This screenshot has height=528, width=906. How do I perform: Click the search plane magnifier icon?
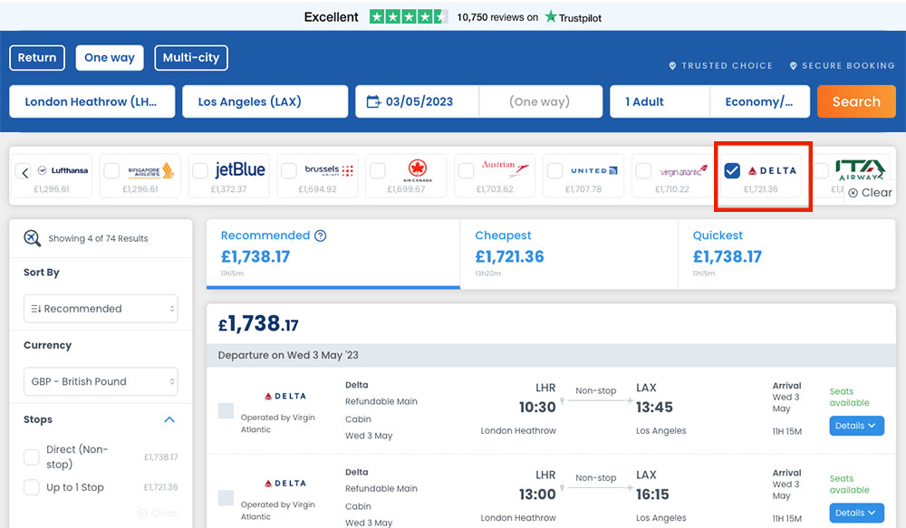(32, 238)
